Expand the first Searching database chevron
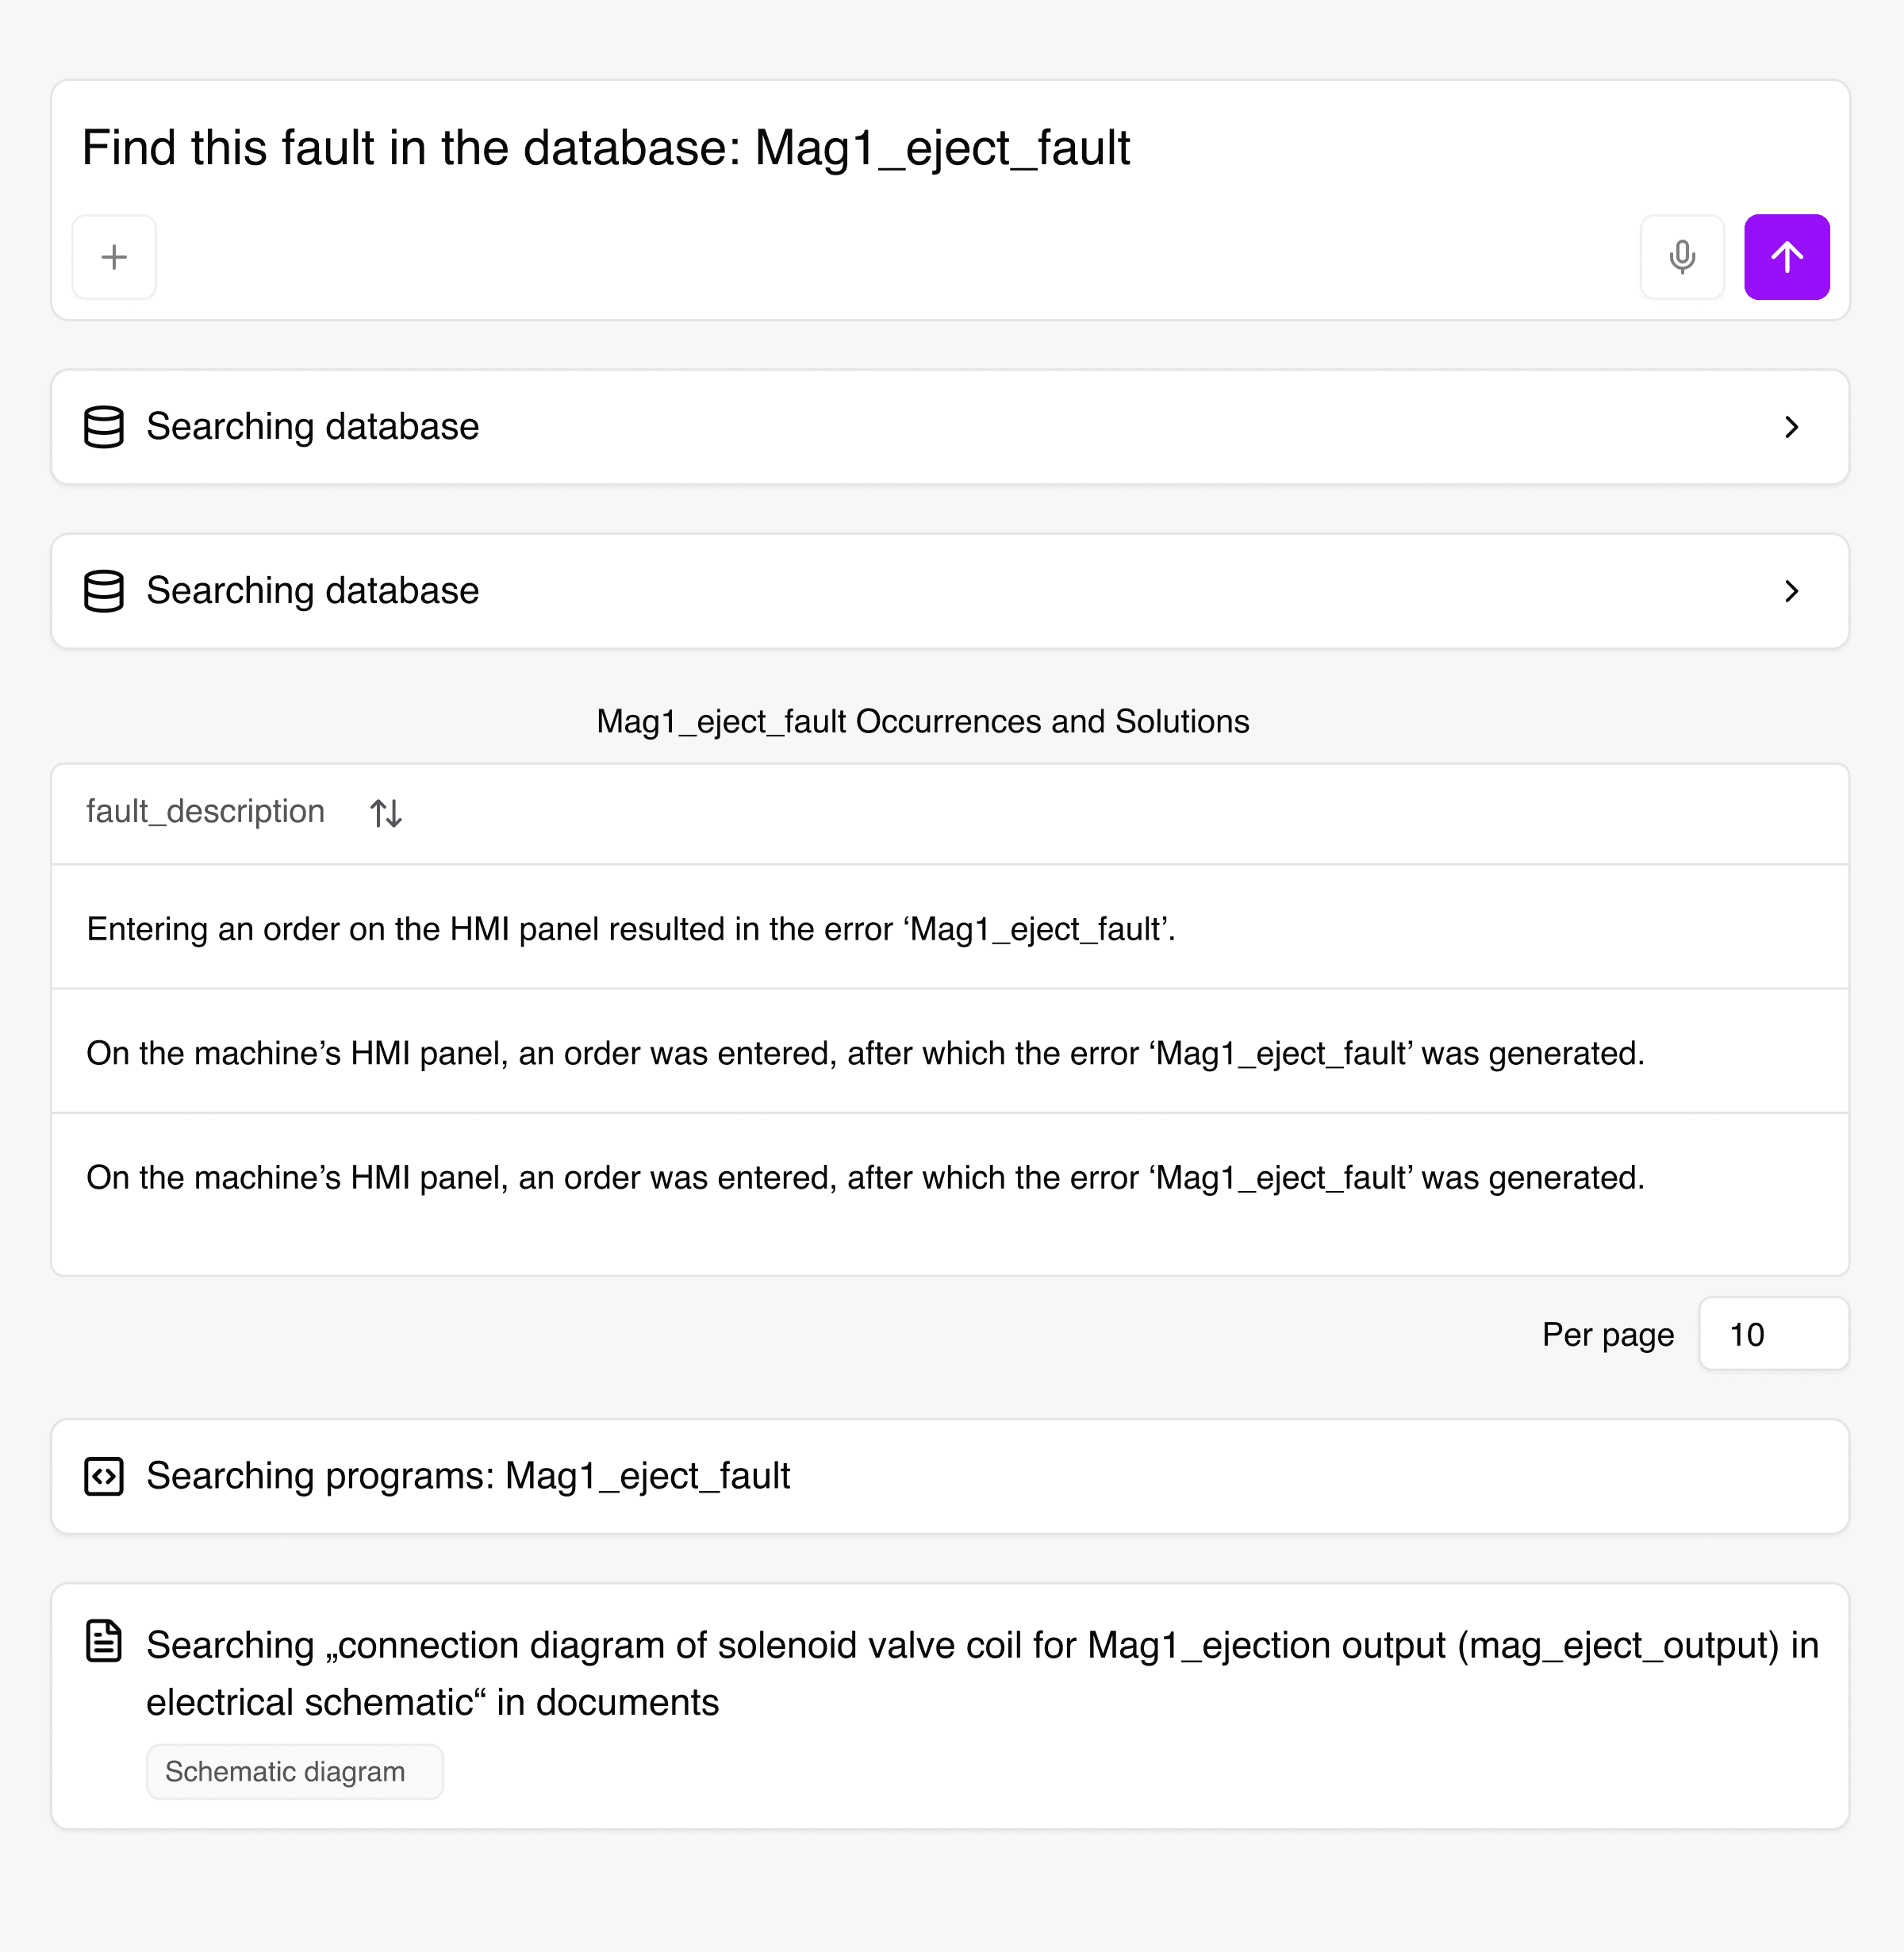 [x=1791, y=427]
